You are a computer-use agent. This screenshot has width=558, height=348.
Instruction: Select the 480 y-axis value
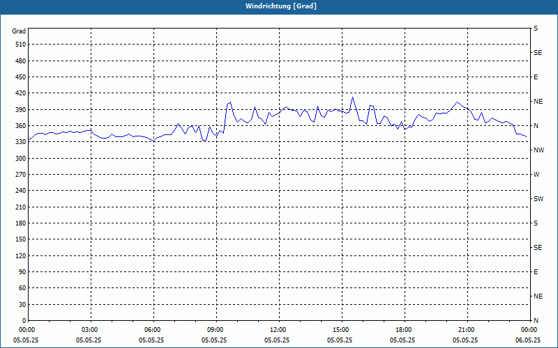pyautogui.click(x=21, y=61)
